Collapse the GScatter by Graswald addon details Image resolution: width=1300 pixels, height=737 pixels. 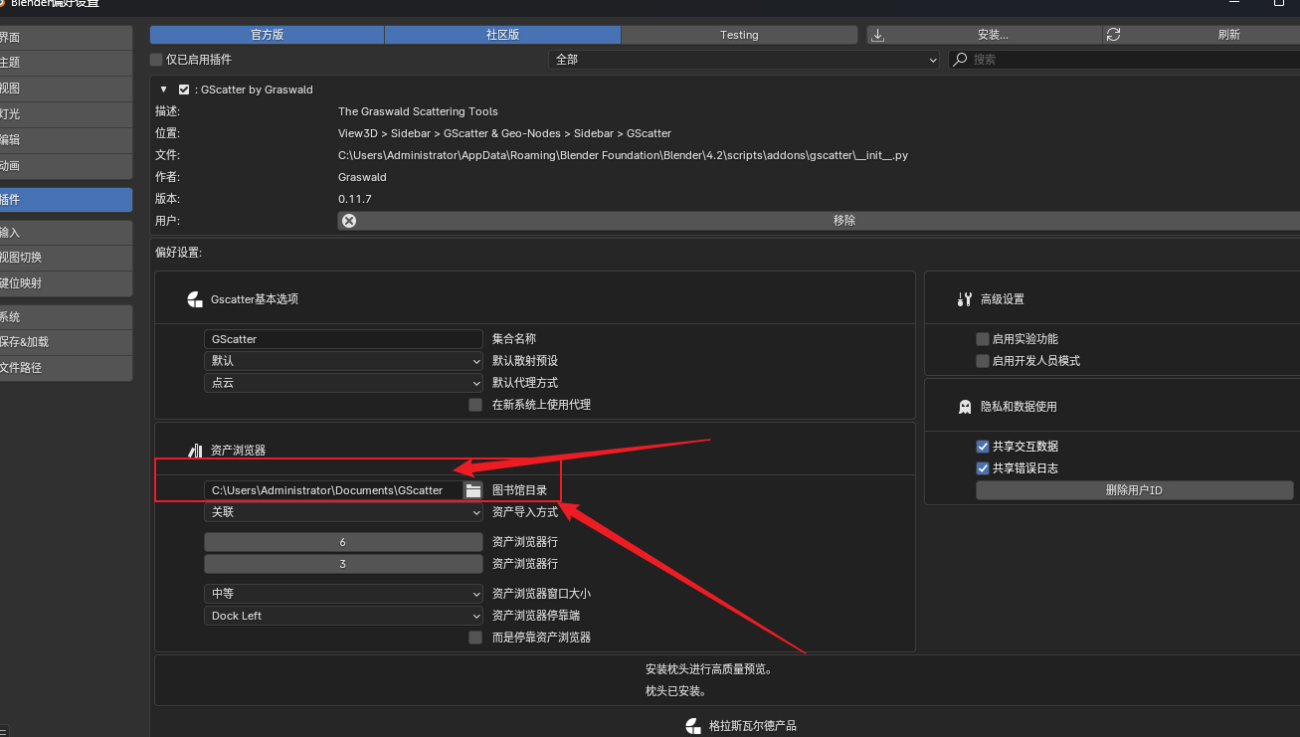tap(164, 90)
